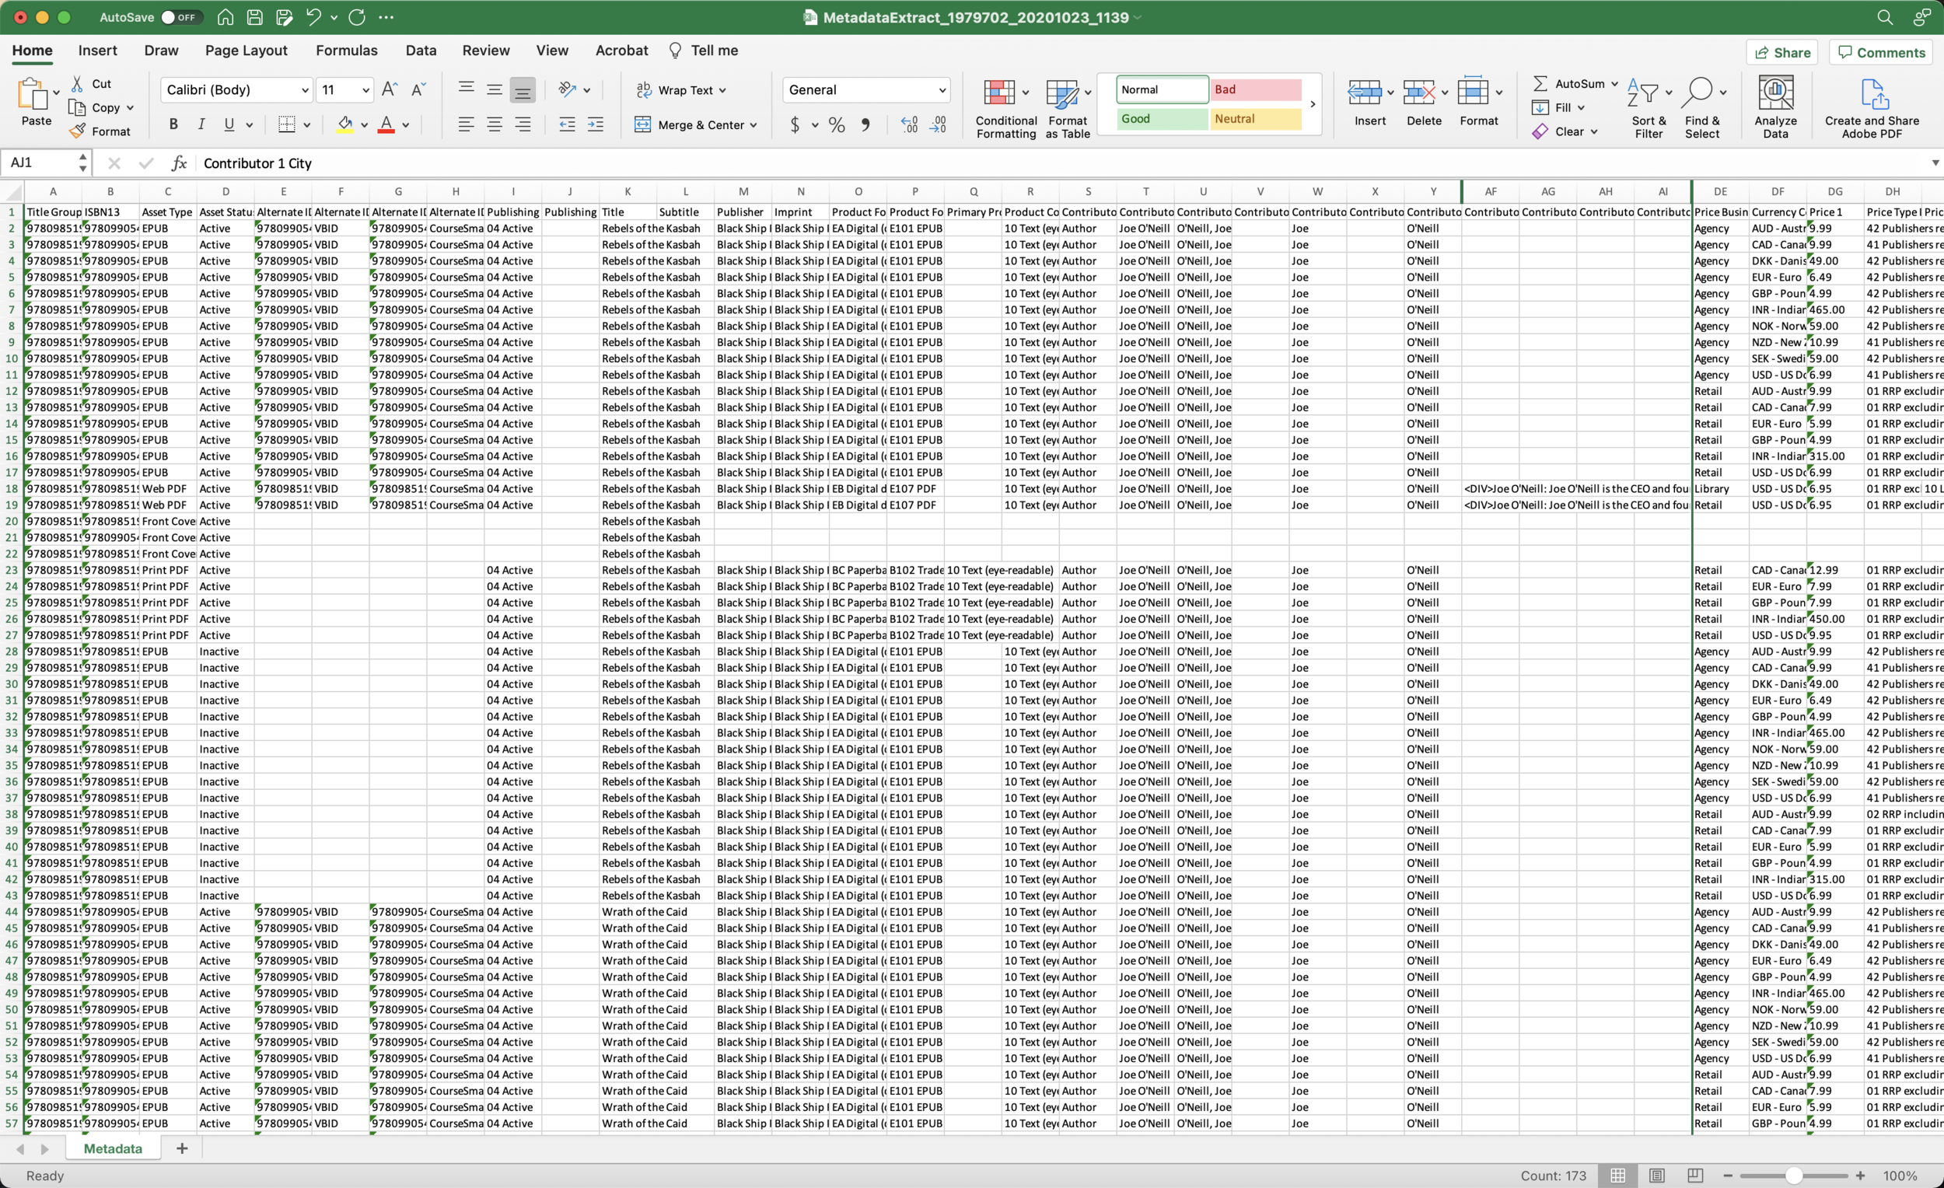Click the Share button
Image resolution: width=1944 pixels, height=1188 pixels.
point(1782,52)
